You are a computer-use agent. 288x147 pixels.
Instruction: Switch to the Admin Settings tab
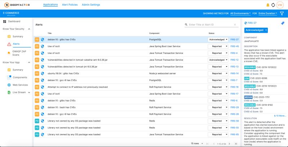pos(91,5)
